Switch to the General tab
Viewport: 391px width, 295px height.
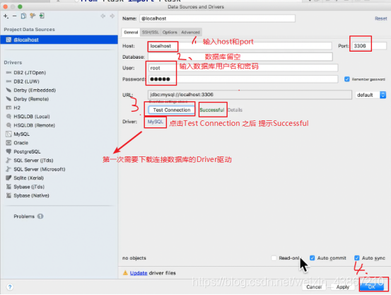pos(131,33)
